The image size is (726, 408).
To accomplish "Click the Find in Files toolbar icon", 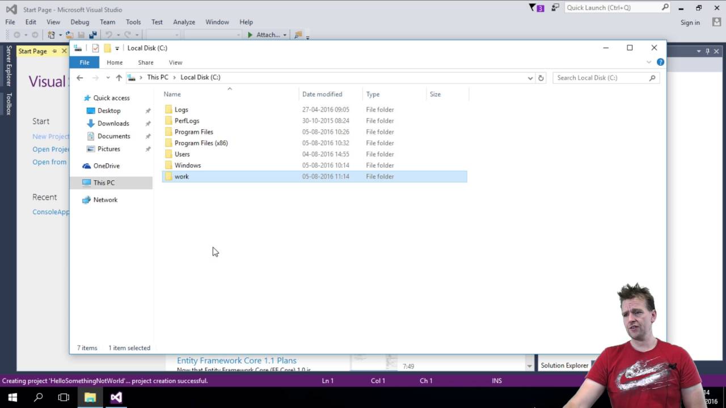I will point(298,35).
